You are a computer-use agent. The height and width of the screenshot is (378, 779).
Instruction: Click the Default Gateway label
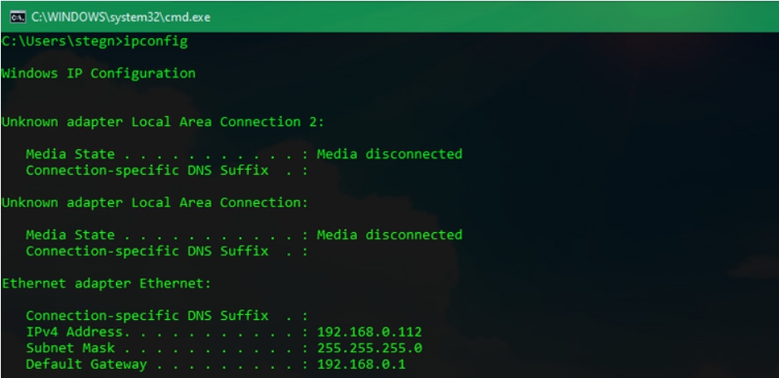pyautogui.click(x=86, y=364)
